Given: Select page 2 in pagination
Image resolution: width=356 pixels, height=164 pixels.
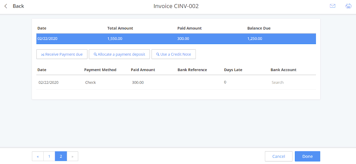Looking at the screenshot, I should (x=61, y=156).
